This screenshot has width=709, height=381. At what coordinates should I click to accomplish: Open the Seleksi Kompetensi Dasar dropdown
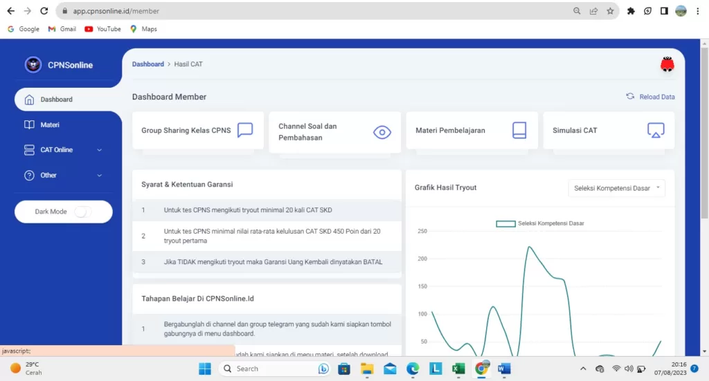[x=616, y=188]
